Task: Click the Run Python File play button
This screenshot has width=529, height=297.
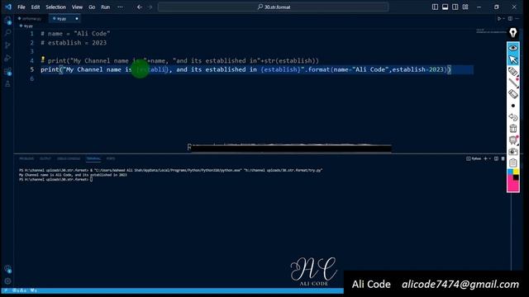Action: [x=499, y=19]
